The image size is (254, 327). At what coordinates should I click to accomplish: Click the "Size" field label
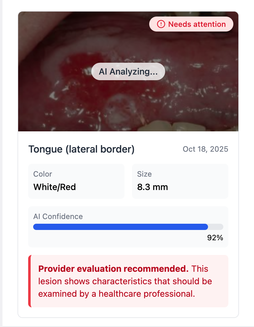(x=144, y=174)
